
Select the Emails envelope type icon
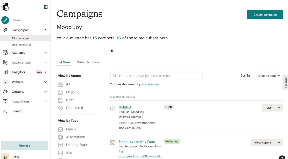(60, 129)
